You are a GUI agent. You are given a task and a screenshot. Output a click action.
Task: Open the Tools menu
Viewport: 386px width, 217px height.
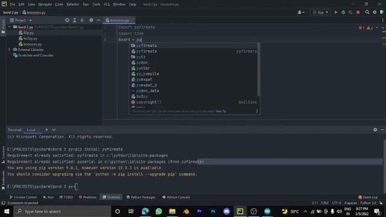[x=96, y=4]
